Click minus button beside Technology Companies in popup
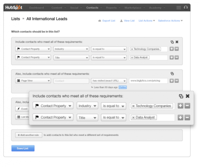 pyautogui.click(x=187, y=106)
